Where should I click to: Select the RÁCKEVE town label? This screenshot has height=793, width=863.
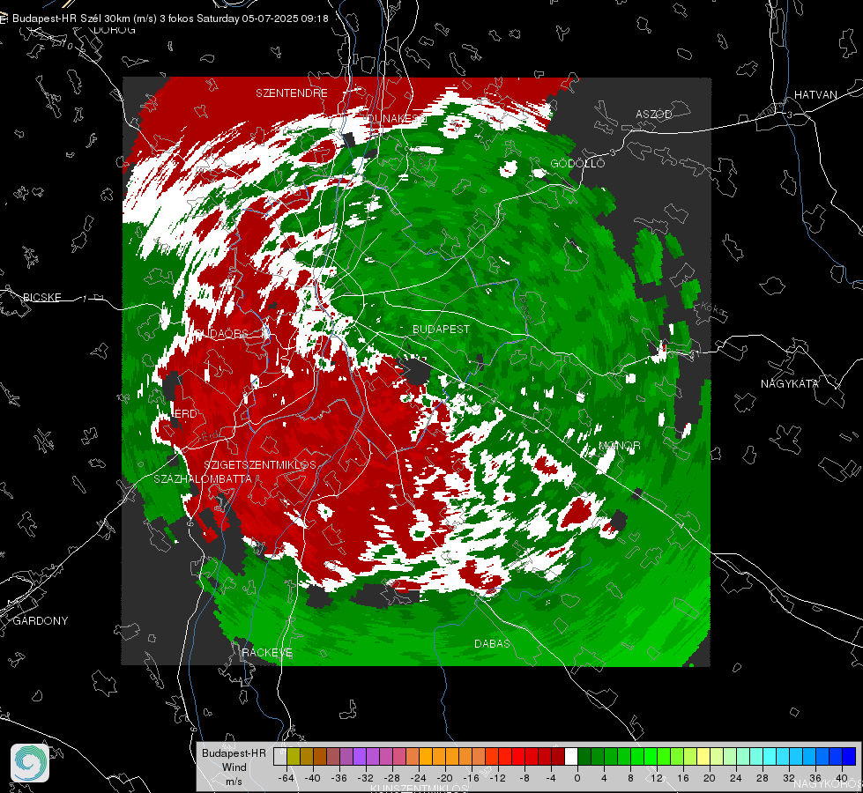(x=267, y=652)
